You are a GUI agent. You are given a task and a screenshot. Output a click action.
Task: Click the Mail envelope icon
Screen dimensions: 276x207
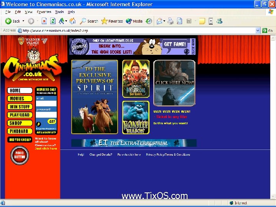click(159, 21)
